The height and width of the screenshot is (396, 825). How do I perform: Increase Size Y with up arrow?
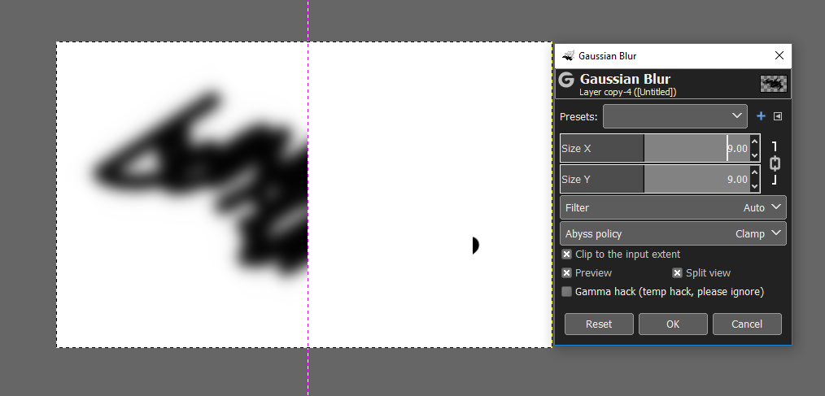pos(754,172)
